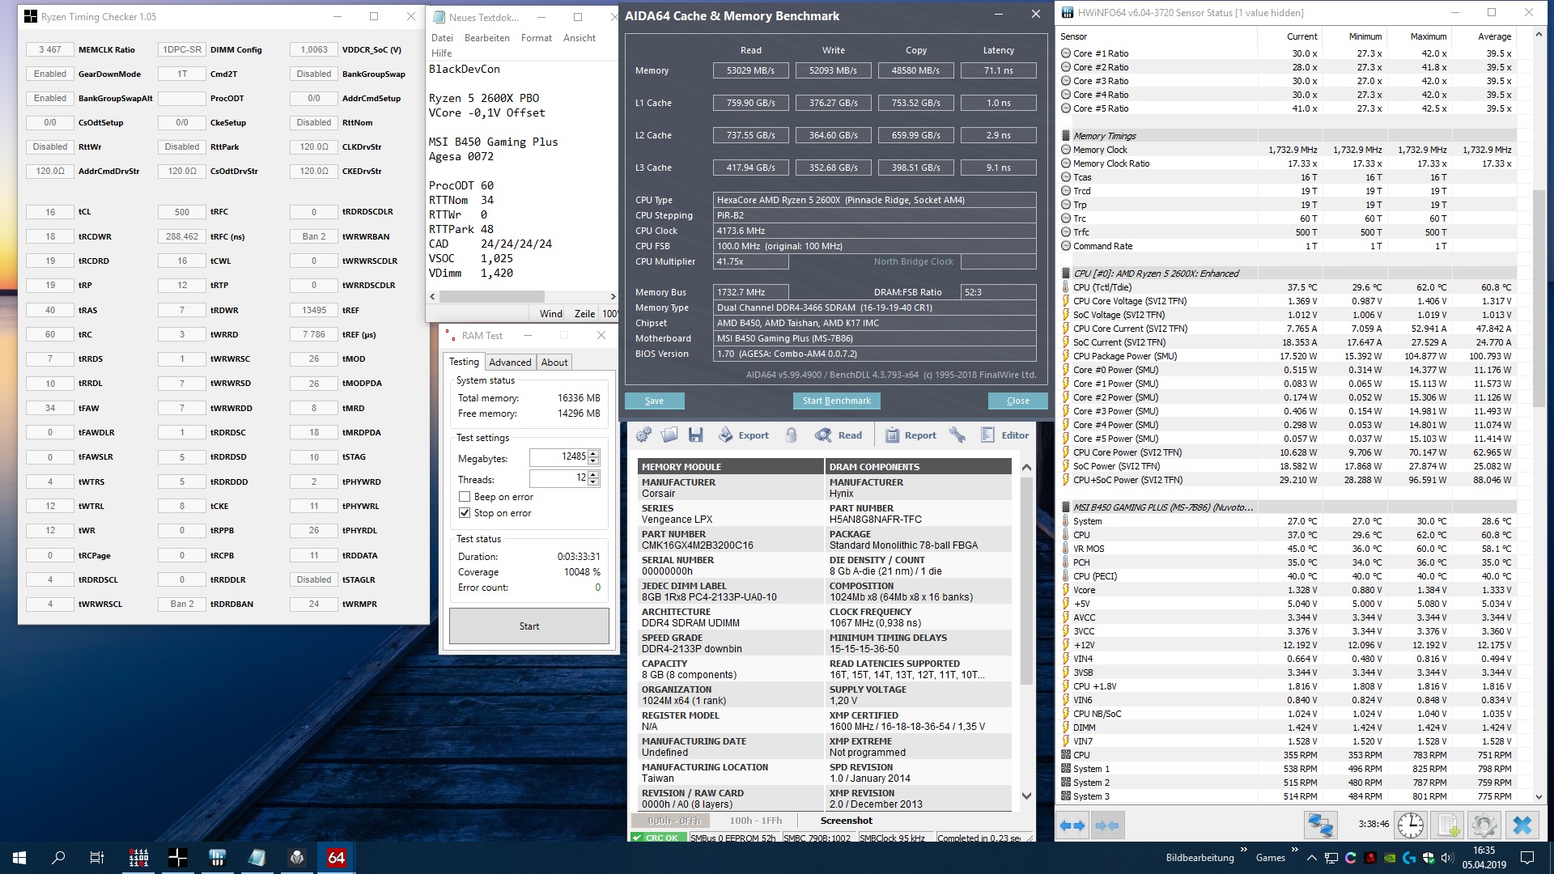Open Format menu in text editor
This screenshot has width=1554, height=874.
coord(536,38)
